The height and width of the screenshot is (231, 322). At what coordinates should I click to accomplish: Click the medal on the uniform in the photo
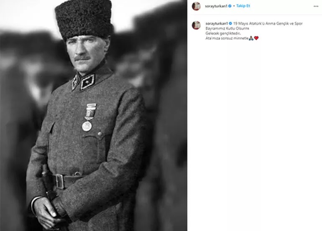[x=88, y=117]
